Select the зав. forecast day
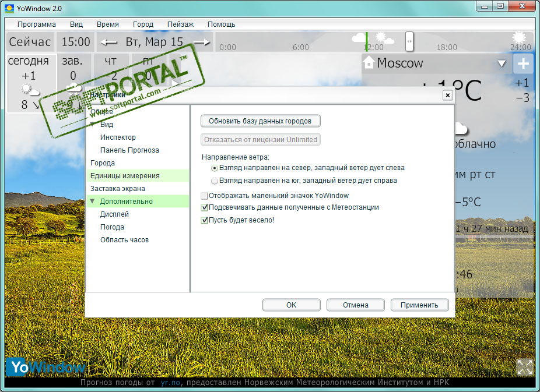This screenshot has height=392, width=540. (x=73, y=83)
